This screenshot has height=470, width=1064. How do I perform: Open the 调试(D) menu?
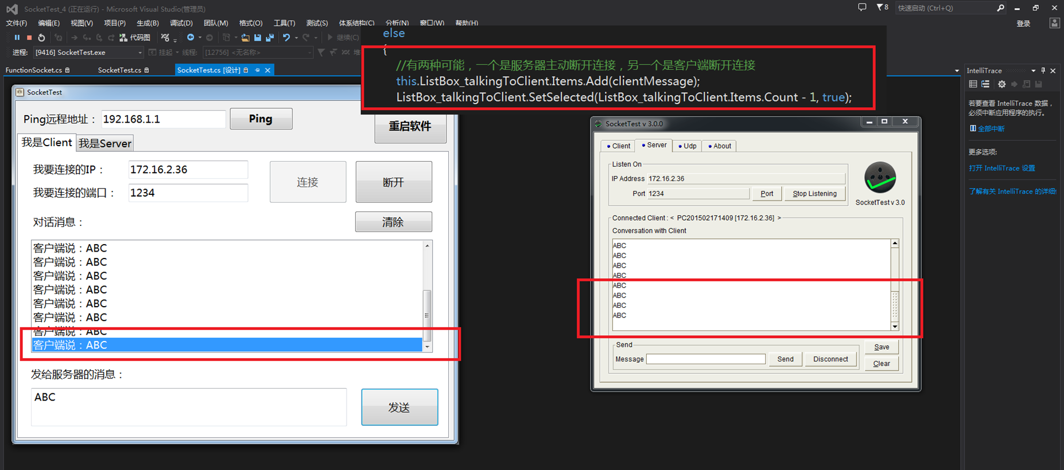181,23
